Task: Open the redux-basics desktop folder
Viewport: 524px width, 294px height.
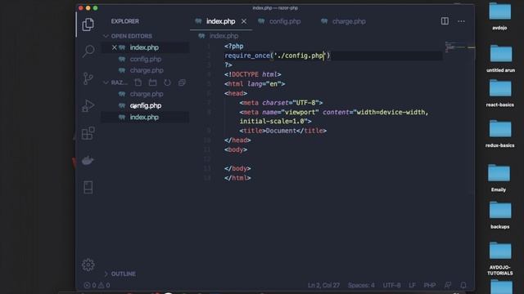Action: point(500,134)
